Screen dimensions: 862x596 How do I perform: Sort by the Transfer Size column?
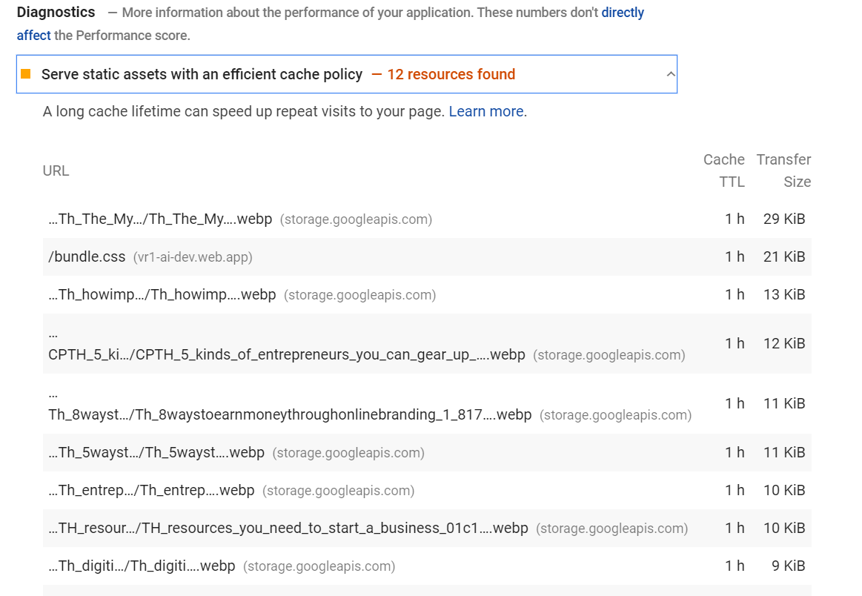(783, 170)
